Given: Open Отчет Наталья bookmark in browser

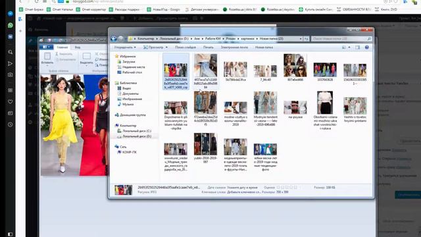Looking at the screenshot, I should click(60, 9).
